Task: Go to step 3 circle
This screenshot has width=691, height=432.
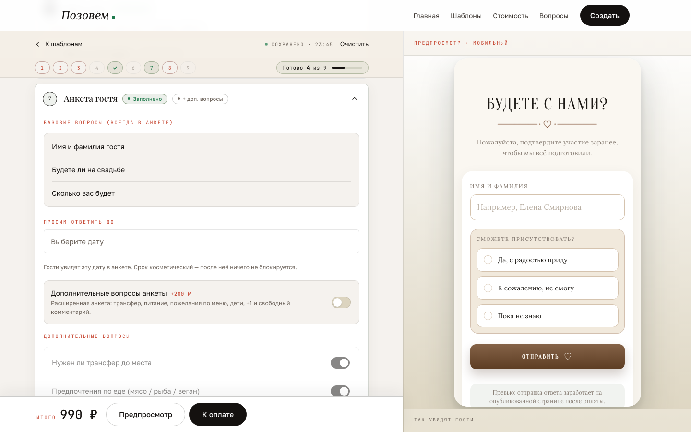Action: point(79,68)
